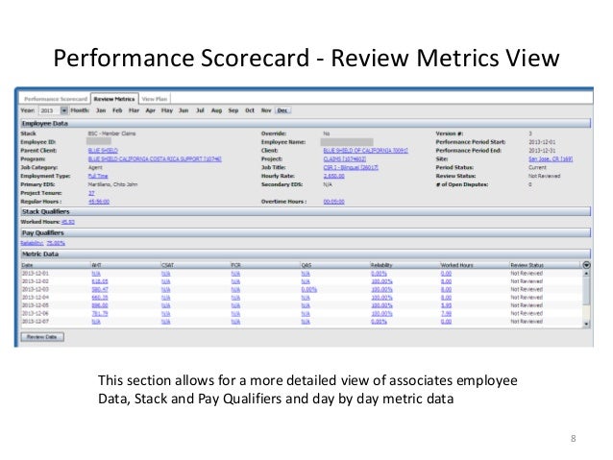Click the Worked Hours value link under Stack Qualifiers
The image size is (613, 460).
[68, 222]
